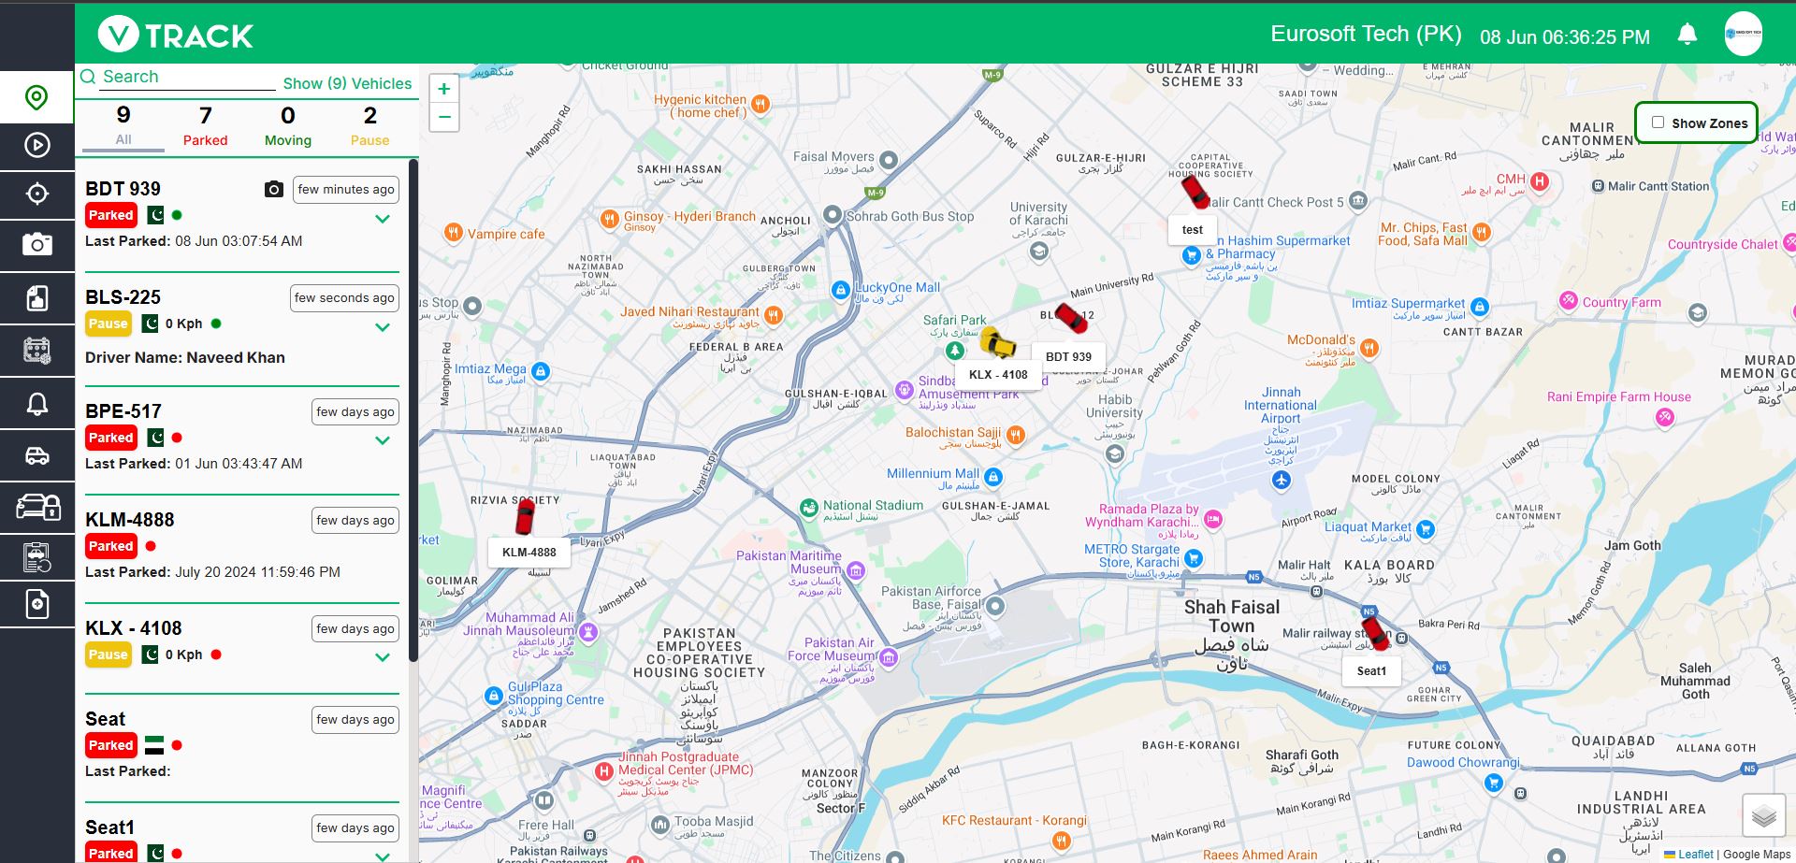Click the vehicle list scrollbar
This screenshot has width=1796, height=863.
(413, 411)
